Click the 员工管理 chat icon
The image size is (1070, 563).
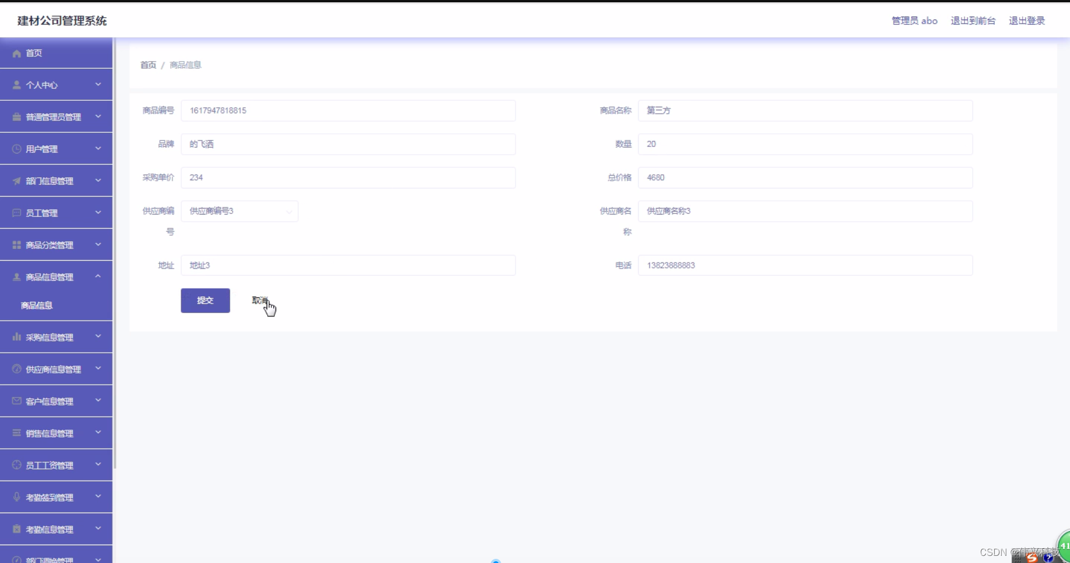(15, 213)
